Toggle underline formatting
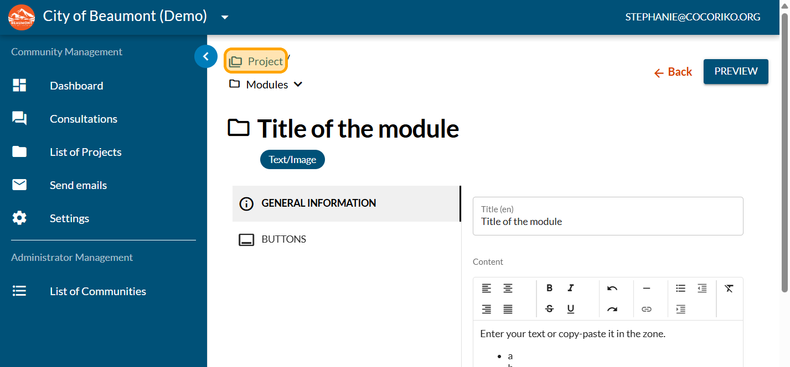The width and height of the screenshot is (790, 367). pos(570,309)
